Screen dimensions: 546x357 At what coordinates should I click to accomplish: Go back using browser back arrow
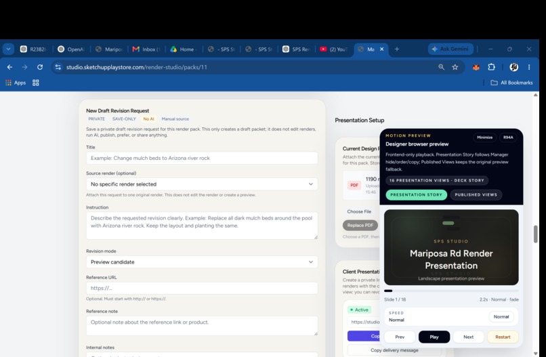pyautogui.click(x=9, y=67)
